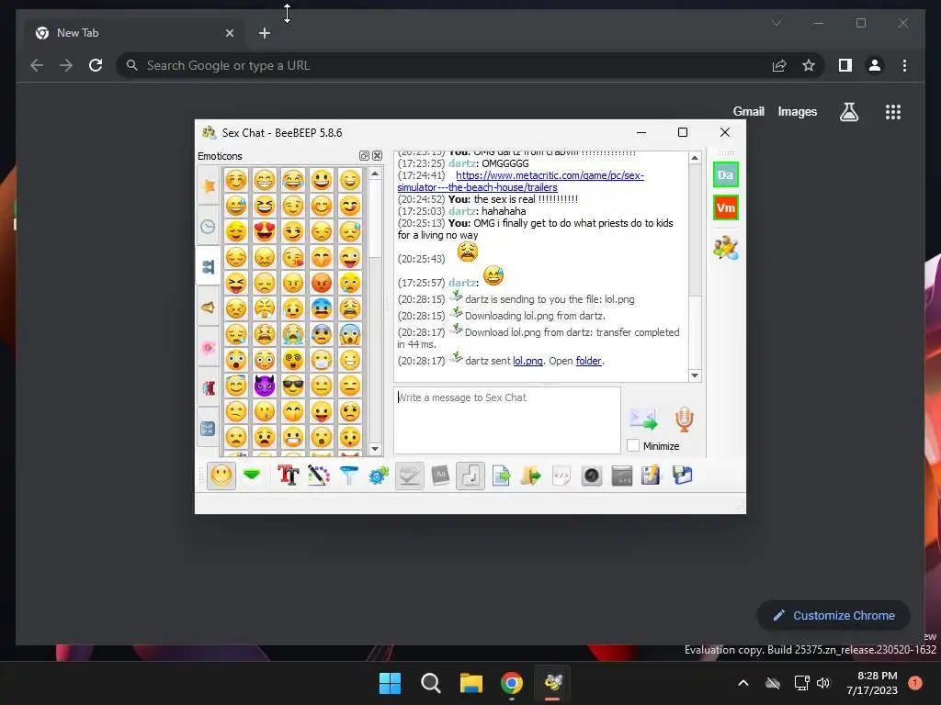Show hidden icons in system tray
Image resolution: width=941 pixels, height=705 pixels.
tap(743, 683)
